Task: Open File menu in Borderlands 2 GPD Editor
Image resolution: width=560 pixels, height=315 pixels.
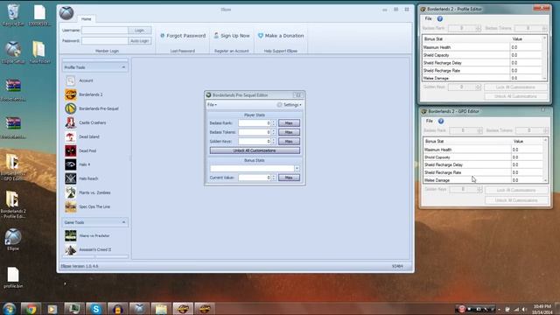Action: (x=430, y=121)
